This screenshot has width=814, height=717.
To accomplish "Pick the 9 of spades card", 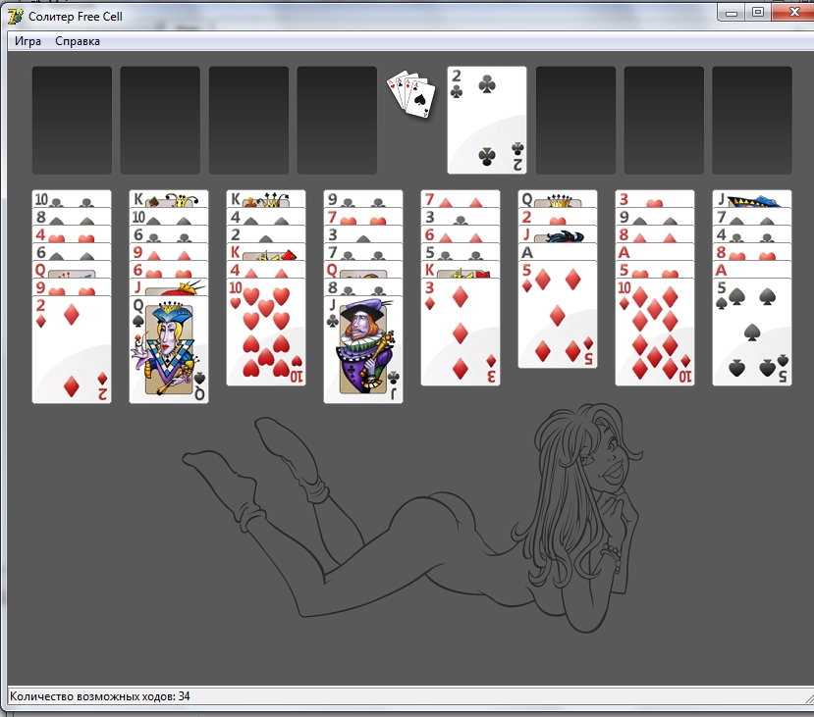I will [x=655, y=217].
